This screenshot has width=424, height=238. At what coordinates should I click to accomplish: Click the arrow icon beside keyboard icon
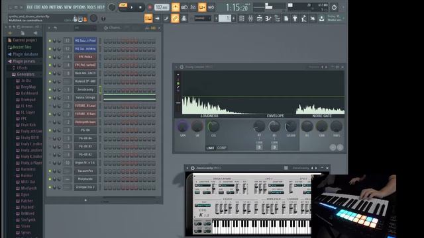pyautogui.click(x=158, y=19)
